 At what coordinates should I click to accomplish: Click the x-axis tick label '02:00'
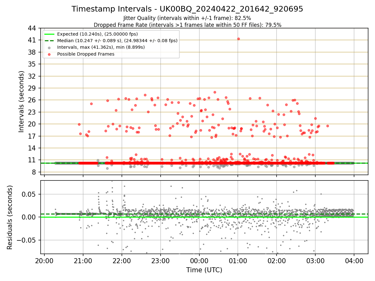(x=277, y=261)
